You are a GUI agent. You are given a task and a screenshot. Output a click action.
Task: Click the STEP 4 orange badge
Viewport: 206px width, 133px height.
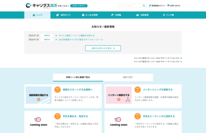(x=138, y=116)
